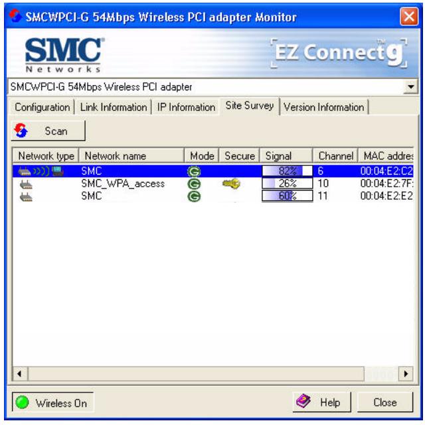Click channel value 10
Screen dimensions: 425x425
click(x=323, y=183)
